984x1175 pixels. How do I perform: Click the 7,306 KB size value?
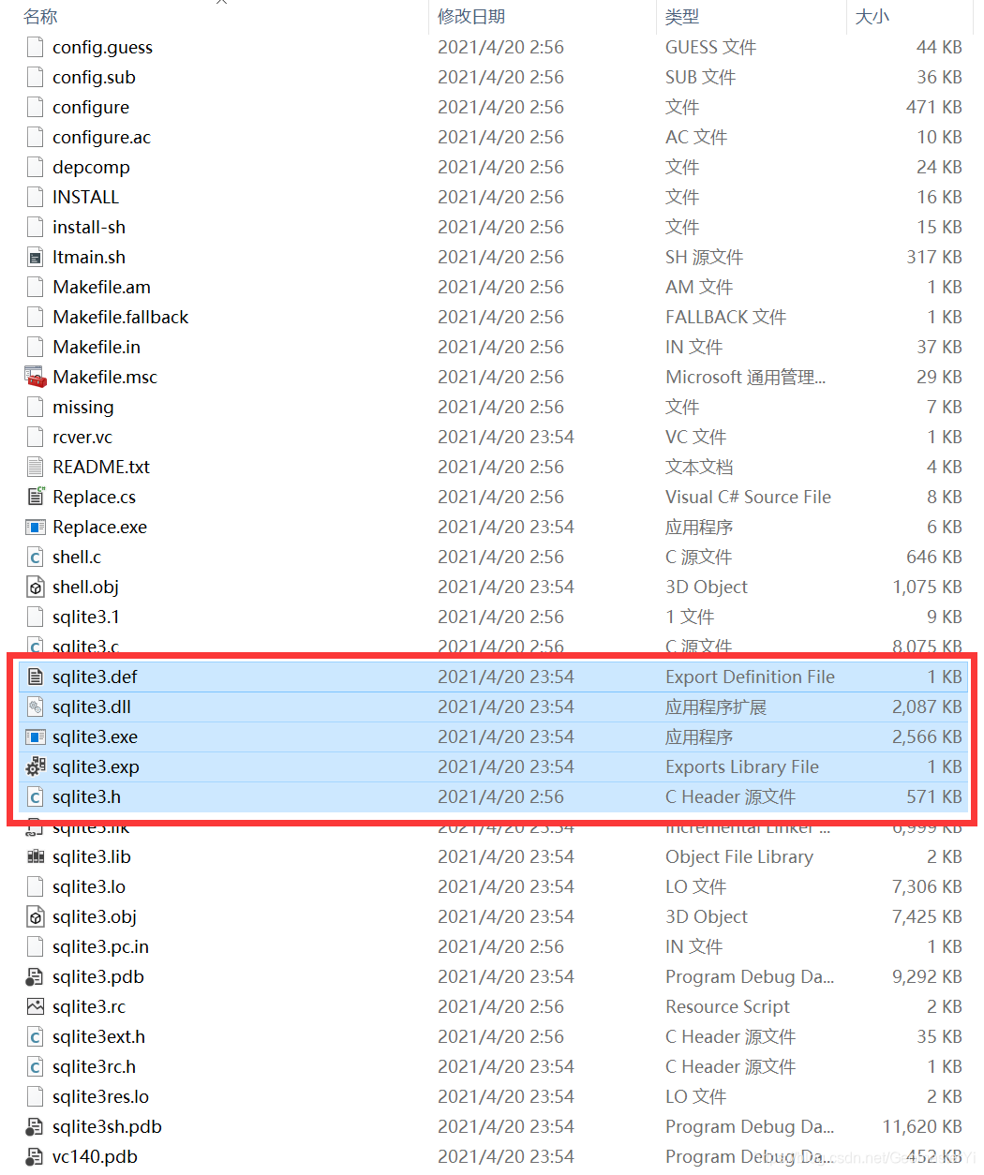[x=927, y=886]
